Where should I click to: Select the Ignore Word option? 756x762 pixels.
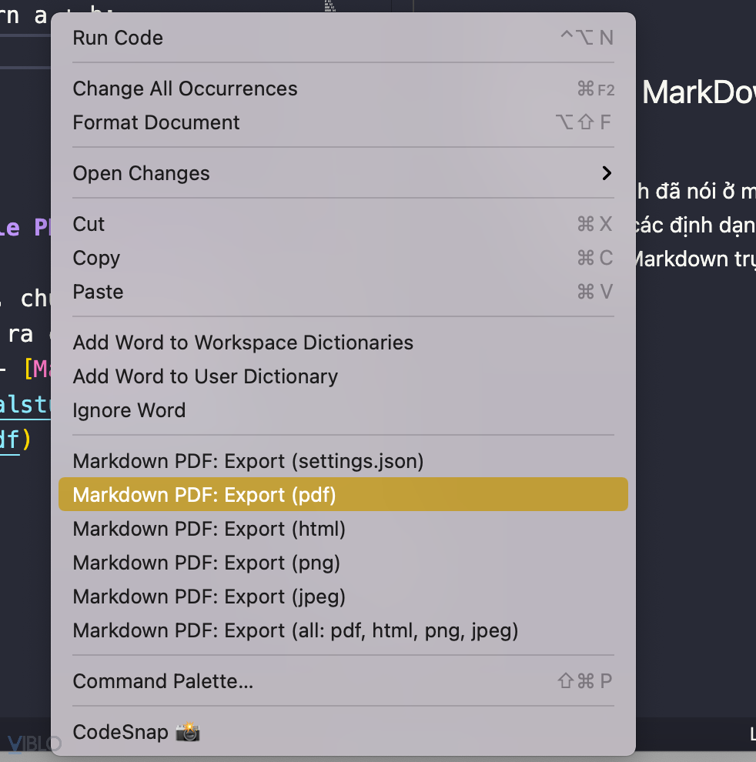point(129,410)
